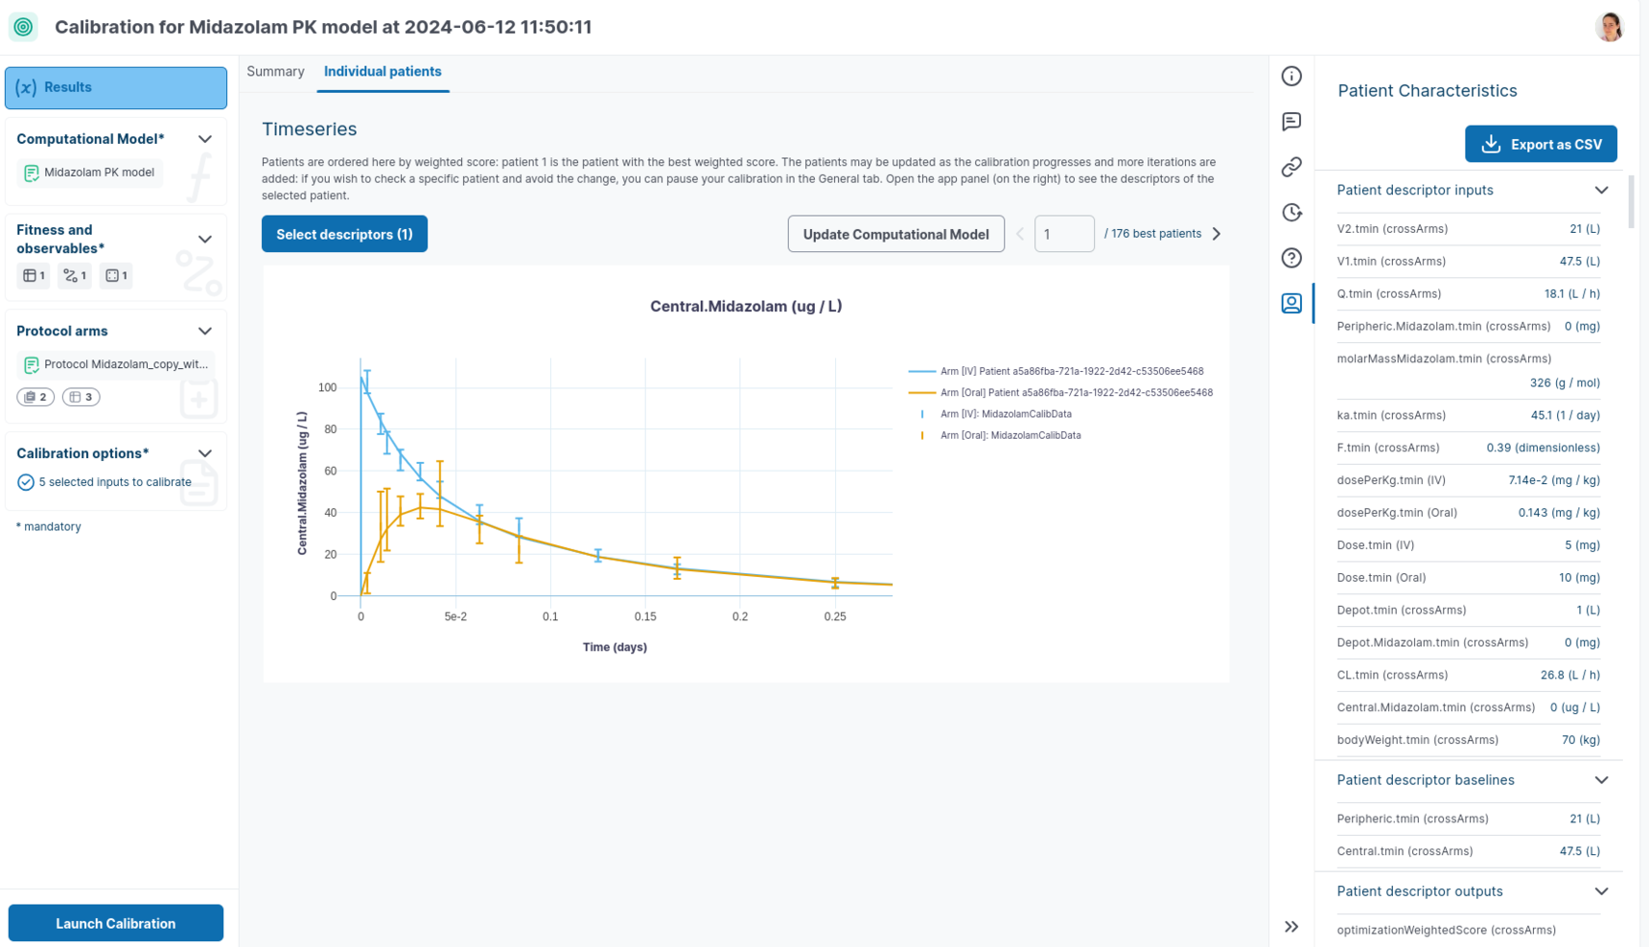Click Update Computational Model button
Screen dimensions: 1649x947
[895, 234]
